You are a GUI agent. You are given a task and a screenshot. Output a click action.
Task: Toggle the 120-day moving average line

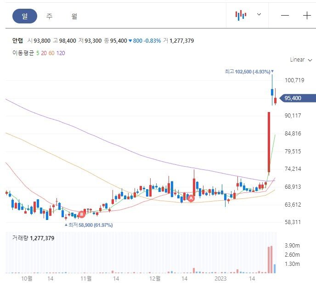(x=61, y=53)
